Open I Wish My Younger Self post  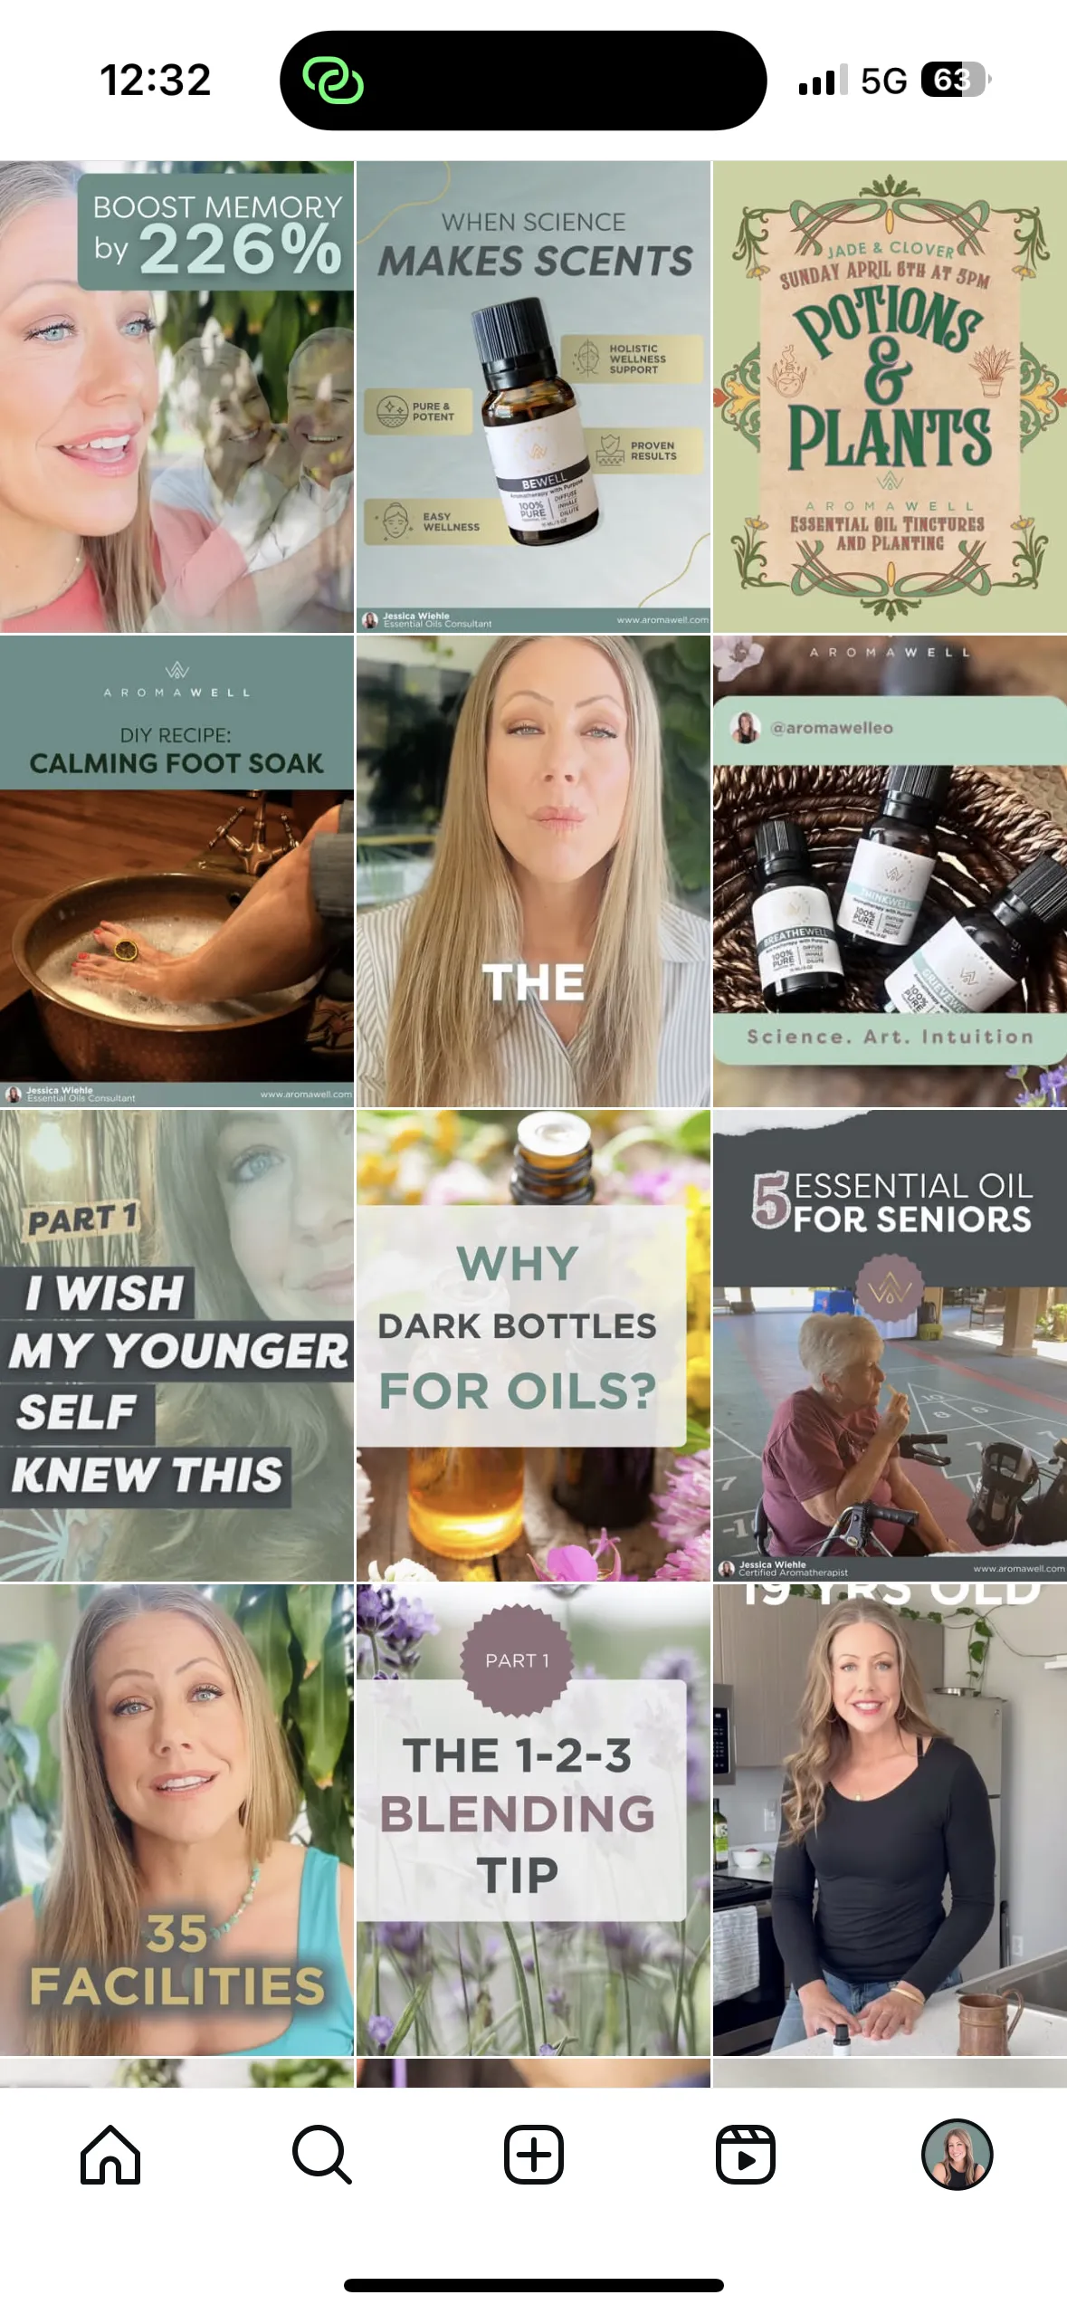(x=176, y=1345)
